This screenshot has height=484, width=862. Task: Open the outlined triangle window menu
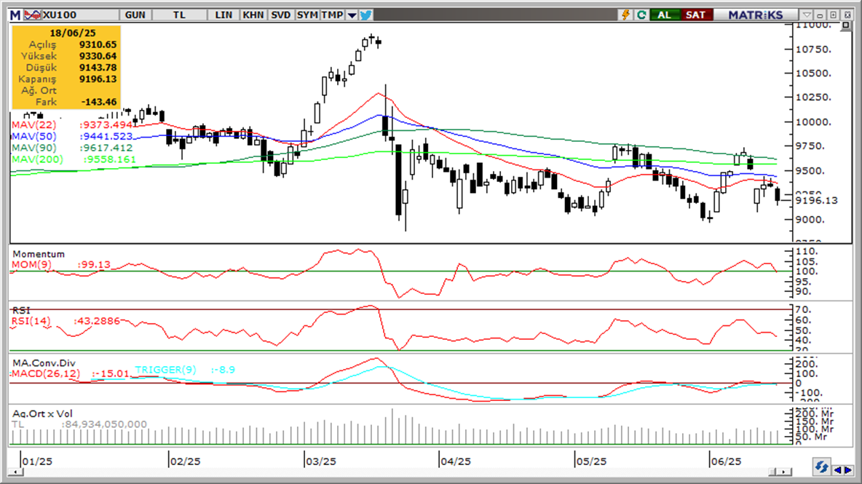point(807,15)
